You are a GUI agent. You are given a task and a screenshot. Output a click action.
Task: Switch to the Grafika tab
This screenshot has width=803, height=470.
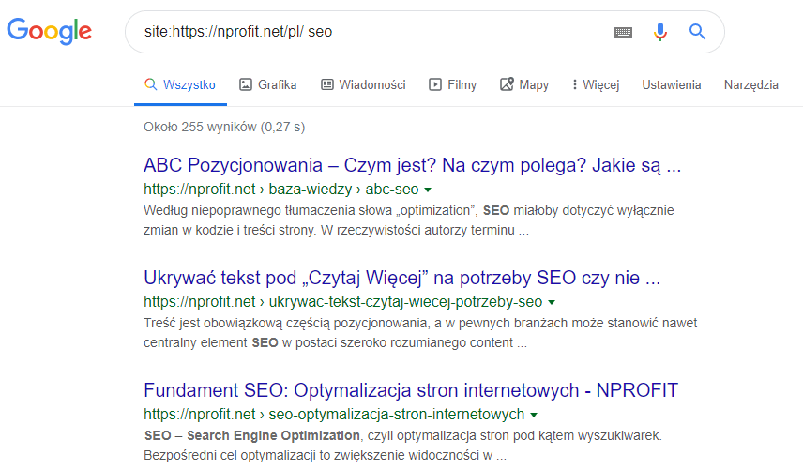pyautogui.click(x=268, y=84)
